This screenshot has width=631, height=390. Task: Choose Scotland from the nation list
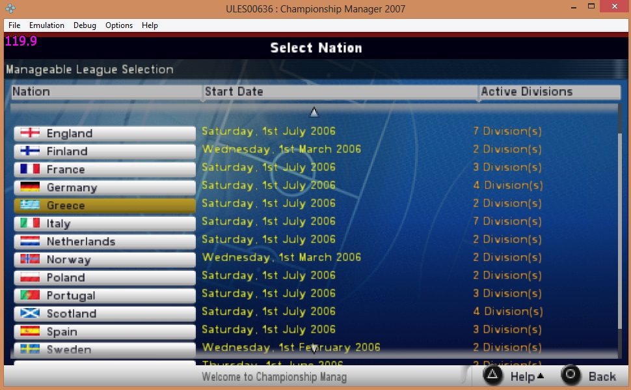pyautogui.click(x=104, y=314)
